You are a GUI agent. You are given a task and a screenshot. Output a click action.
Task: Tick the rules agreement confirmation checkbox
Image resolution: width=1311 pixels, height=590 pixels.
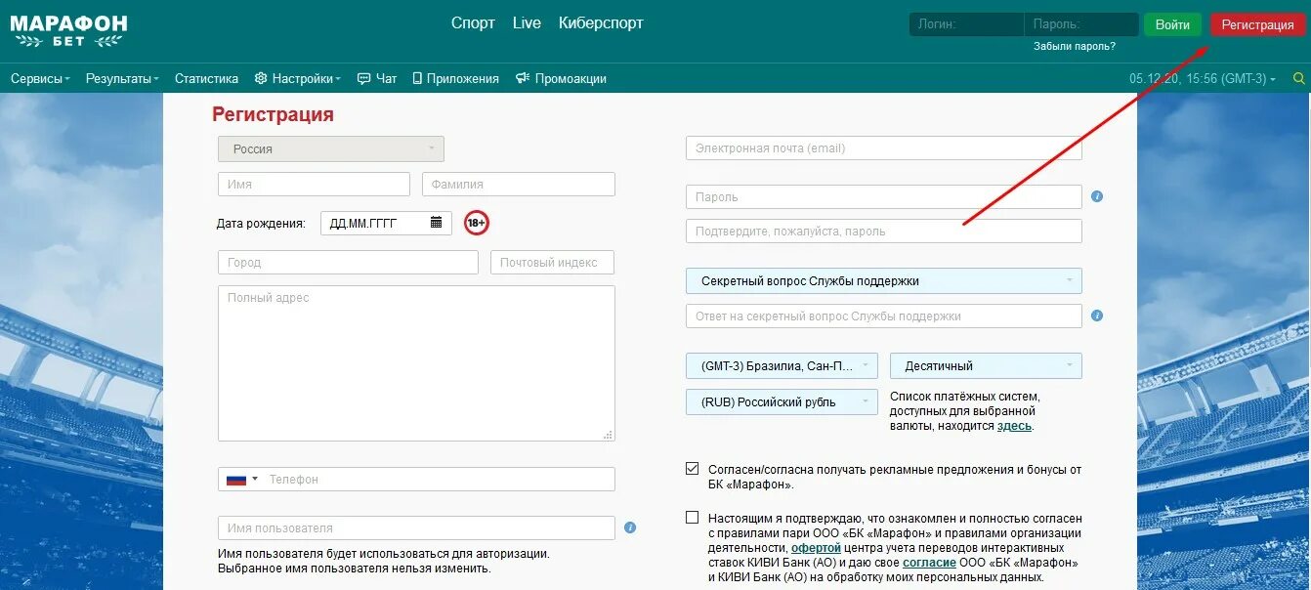pos(693,518)
